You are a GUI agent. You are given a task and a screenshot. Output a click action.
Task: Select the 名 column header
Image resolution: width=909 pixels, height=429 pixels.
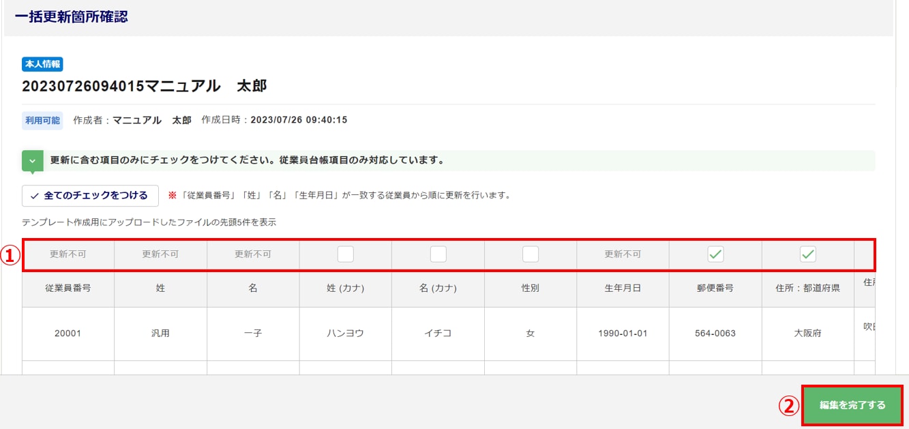pos(253,289)
